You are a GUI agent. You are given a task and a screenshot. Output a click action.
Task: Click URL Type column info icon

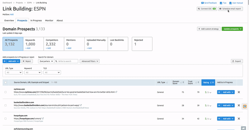point(167,82)
